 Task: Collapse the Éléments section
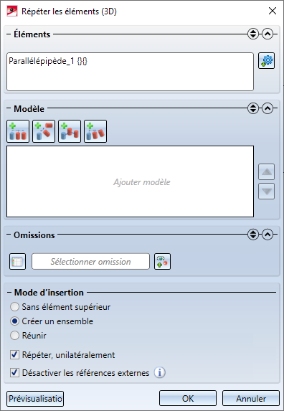pos(268,34)
